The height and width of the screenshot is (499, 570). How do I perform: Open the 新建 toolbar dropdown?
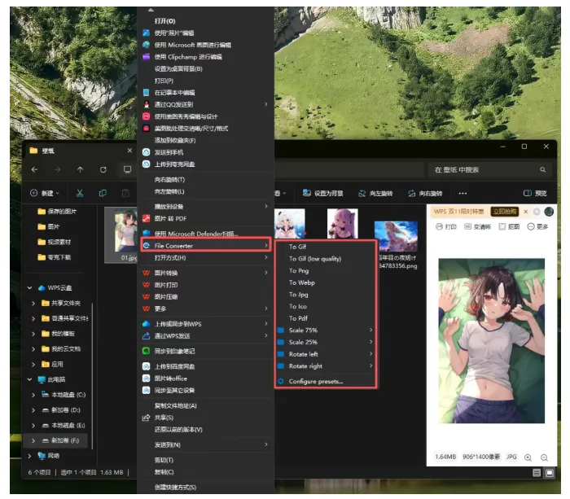pos(45,193)
